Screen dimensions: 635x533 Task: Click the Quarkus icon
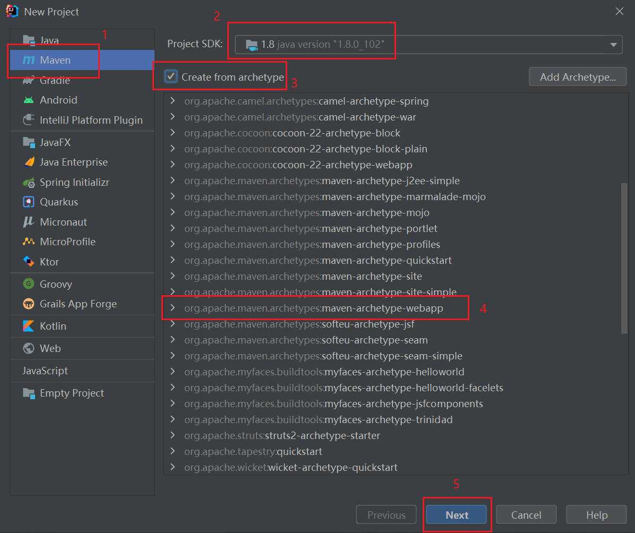point(29,202)
